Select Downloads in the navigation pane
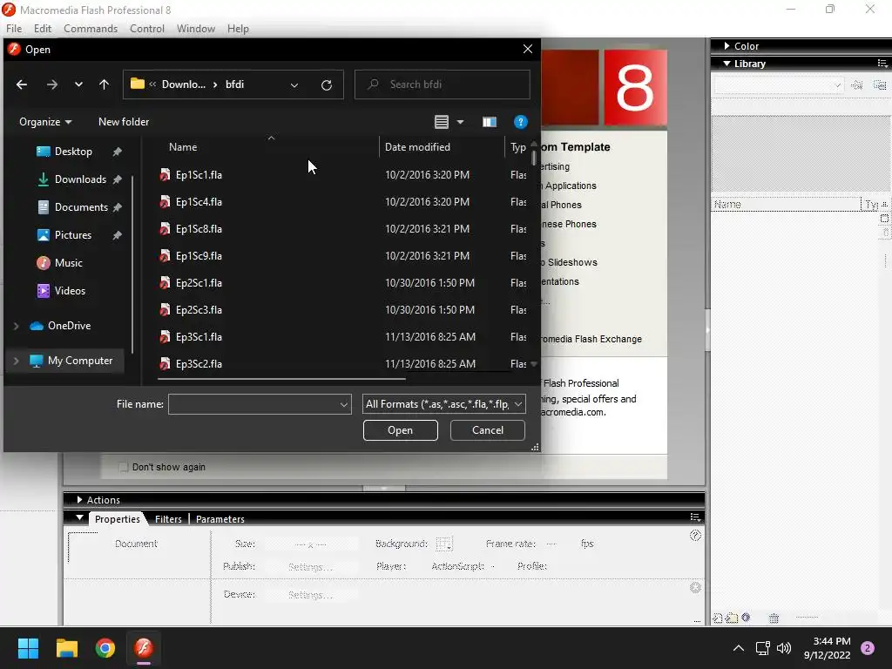Viewport: 892px width, 669px height. [79, 179]
